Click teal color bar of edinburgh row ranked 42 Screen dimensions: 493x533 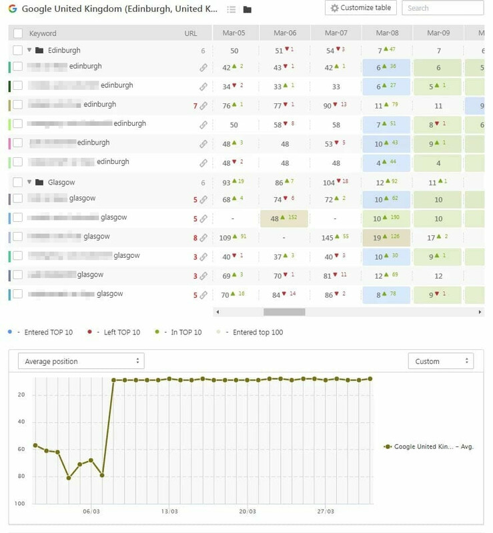point(9,66)
